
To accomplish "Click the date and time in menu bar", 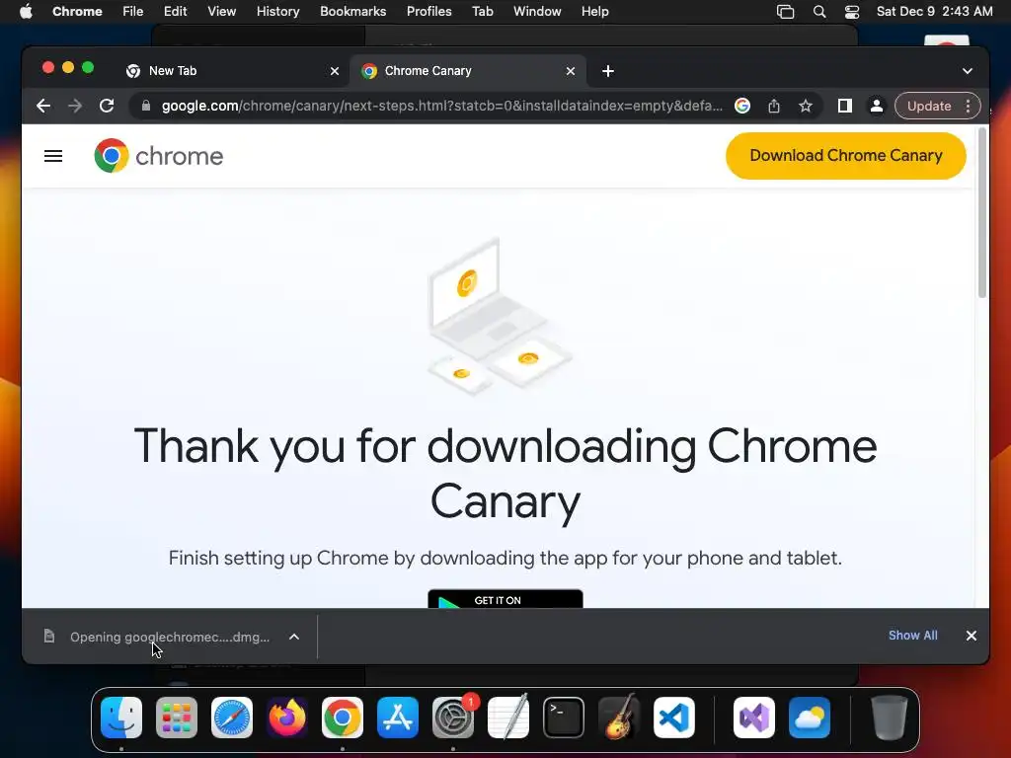I will coord(934,12).
